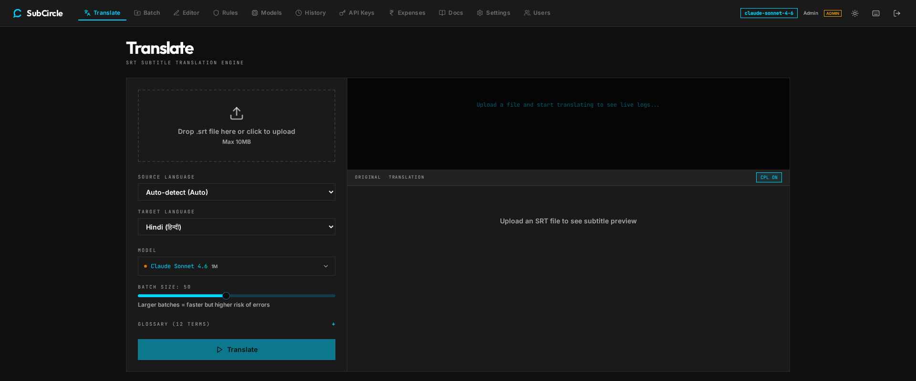Toggle the CPL ON button
This screenshot has height=381, width=916.
[x=769, y=178]
